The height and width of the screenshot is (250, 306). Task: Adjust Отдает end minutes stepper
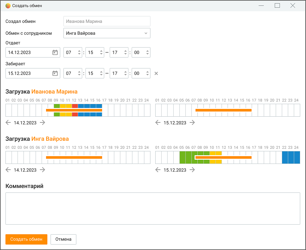pyautogui.click(x=148, y=52)
